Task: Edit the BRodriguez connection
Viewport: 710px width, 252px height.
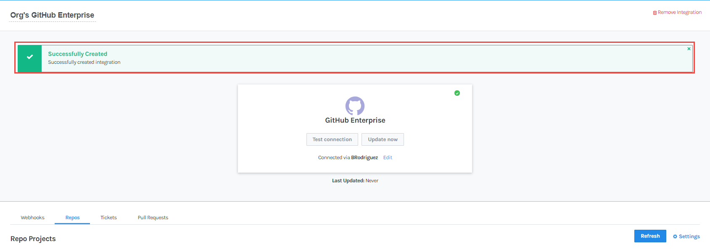Action: pos(388,157)
